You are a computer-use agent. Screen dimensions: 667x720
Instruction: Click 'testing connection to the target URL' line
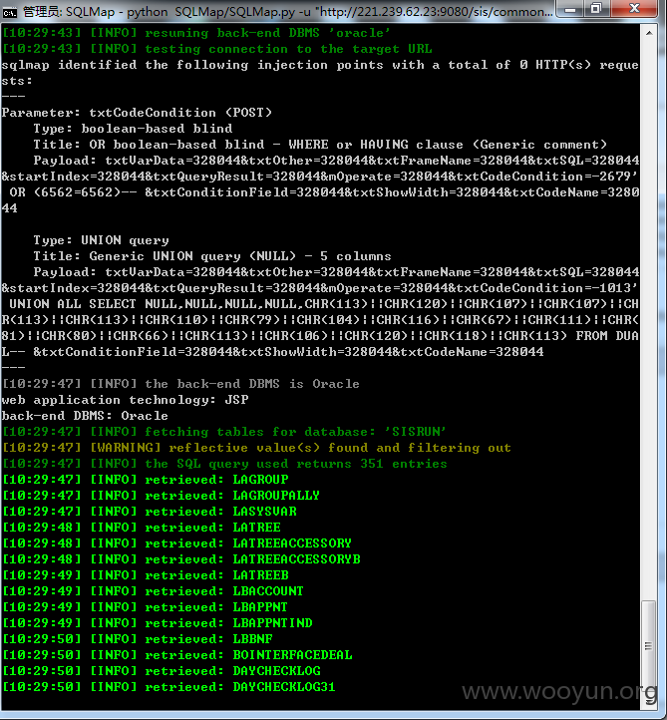click(217, 49)
